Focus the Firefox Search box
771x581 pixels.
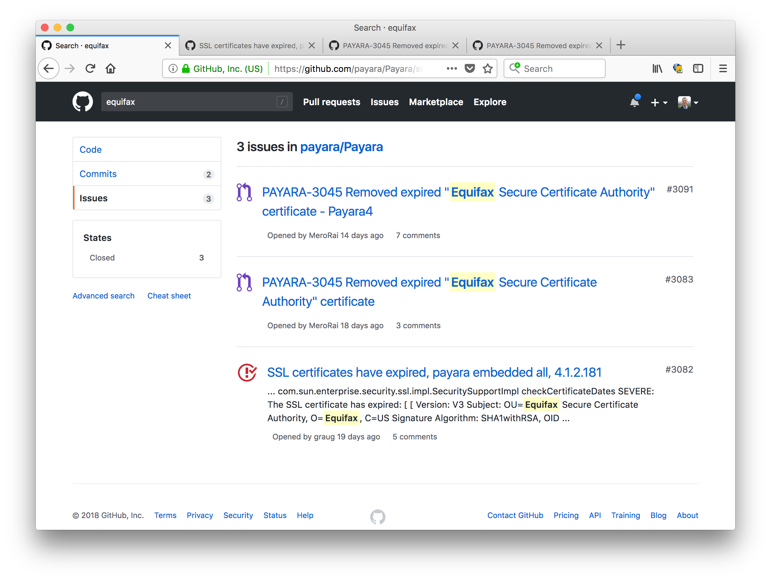(x=554, y=68)
